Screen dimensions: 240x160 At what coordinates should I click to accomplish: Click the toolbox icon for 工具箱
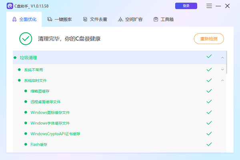coord(156,20)
